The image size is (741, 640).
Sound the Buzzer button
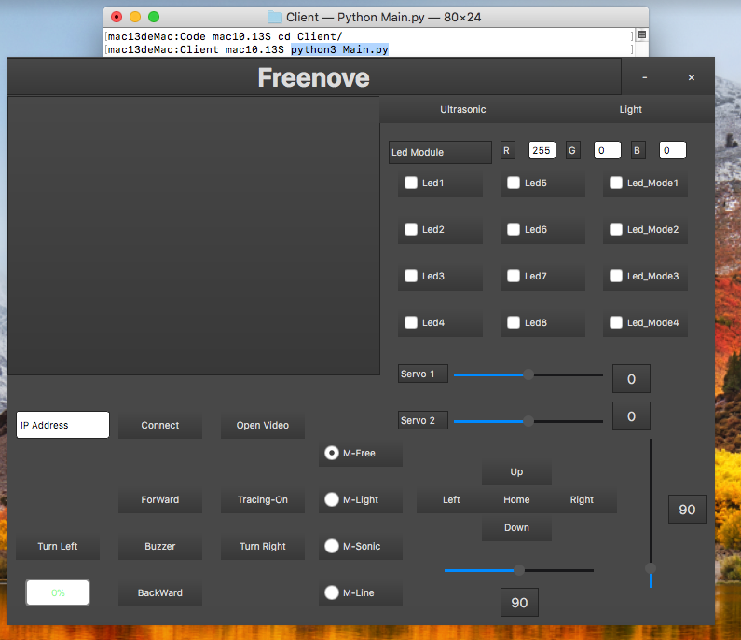(x=160, y=547)
